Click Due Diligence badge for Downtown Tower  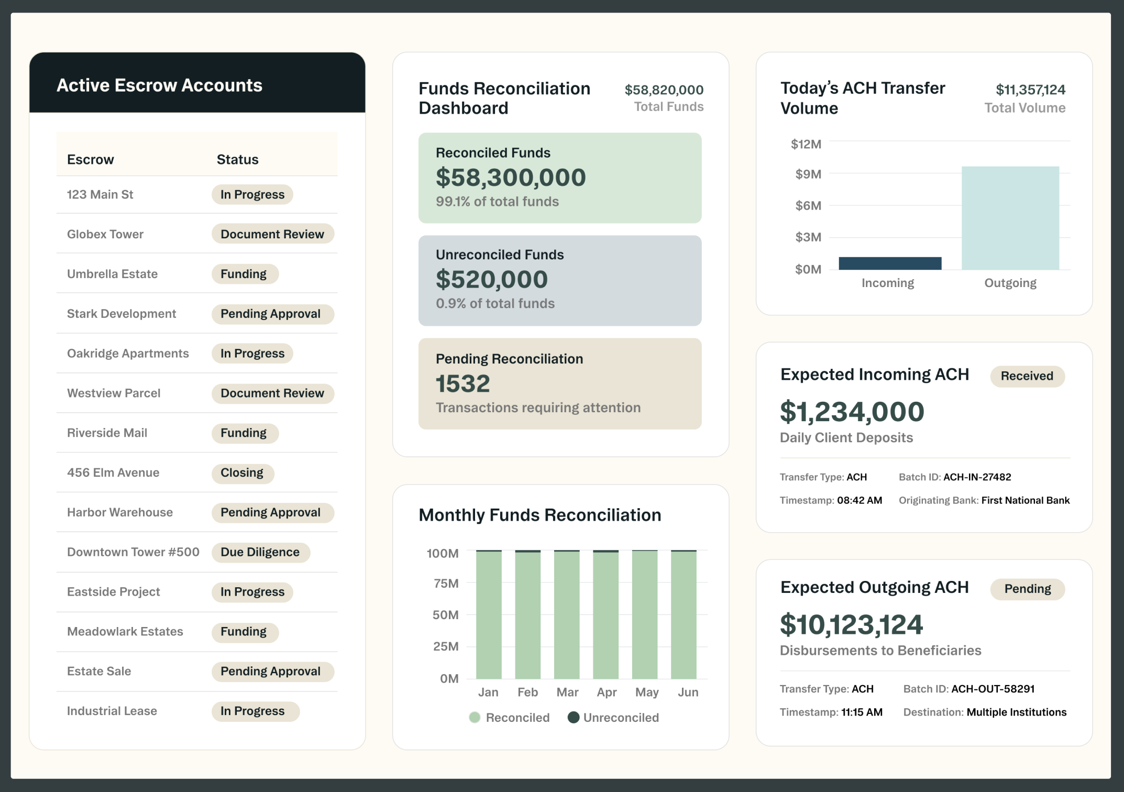click(260, 552)
